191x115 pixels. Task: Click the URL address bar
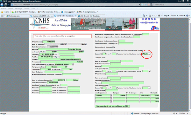click(75, 5)
